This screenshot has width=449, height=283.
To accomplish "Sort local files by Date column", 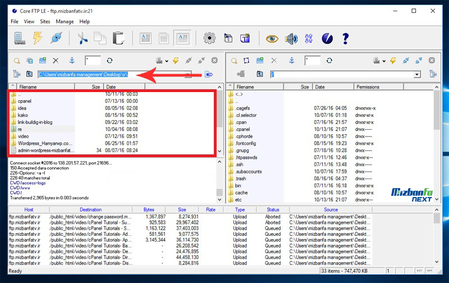I will tap(124, 87).
